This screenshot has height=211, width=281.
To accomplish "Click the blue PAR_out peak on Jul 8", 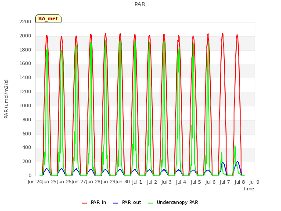I will 238,161.
